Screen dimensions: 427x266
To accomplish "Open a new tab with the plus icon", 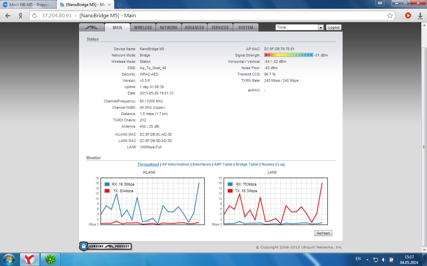I will coord(120,4).
